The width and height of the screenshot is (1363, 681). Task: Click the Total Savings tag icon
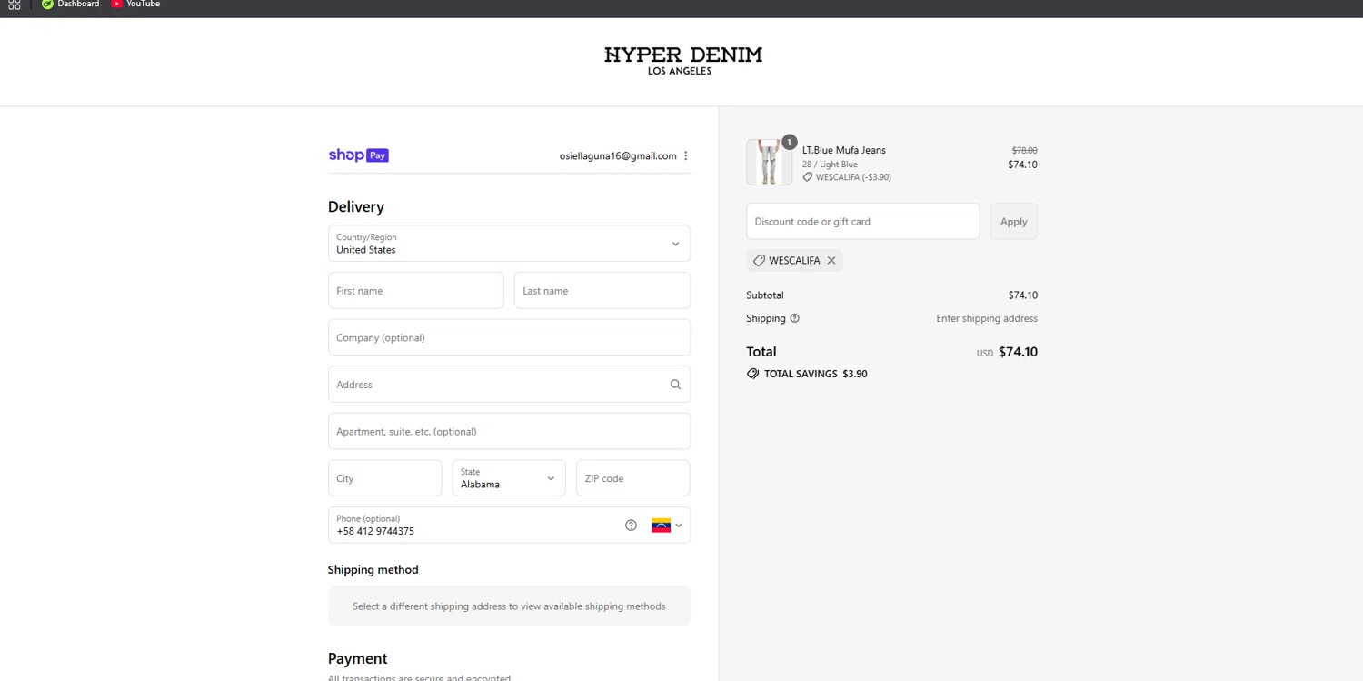coord(752,374)
